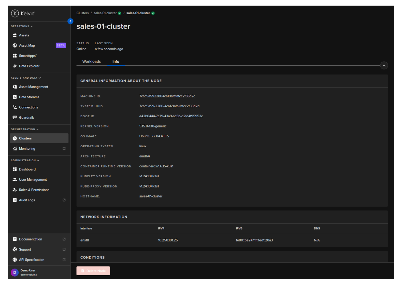Collapse the cluster header with chevron up
Viewport: 402px width, 285px height.
pos(384,66)
